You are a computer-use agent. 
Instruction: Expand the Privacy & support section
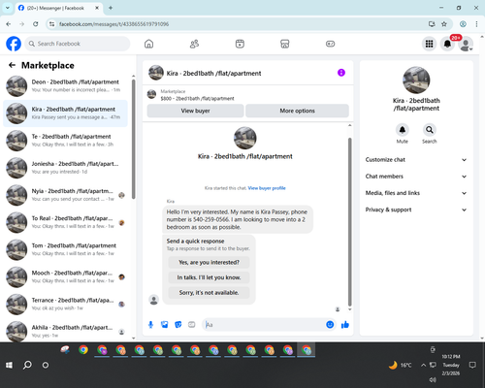pyautogui.click(x=416, y=210)
